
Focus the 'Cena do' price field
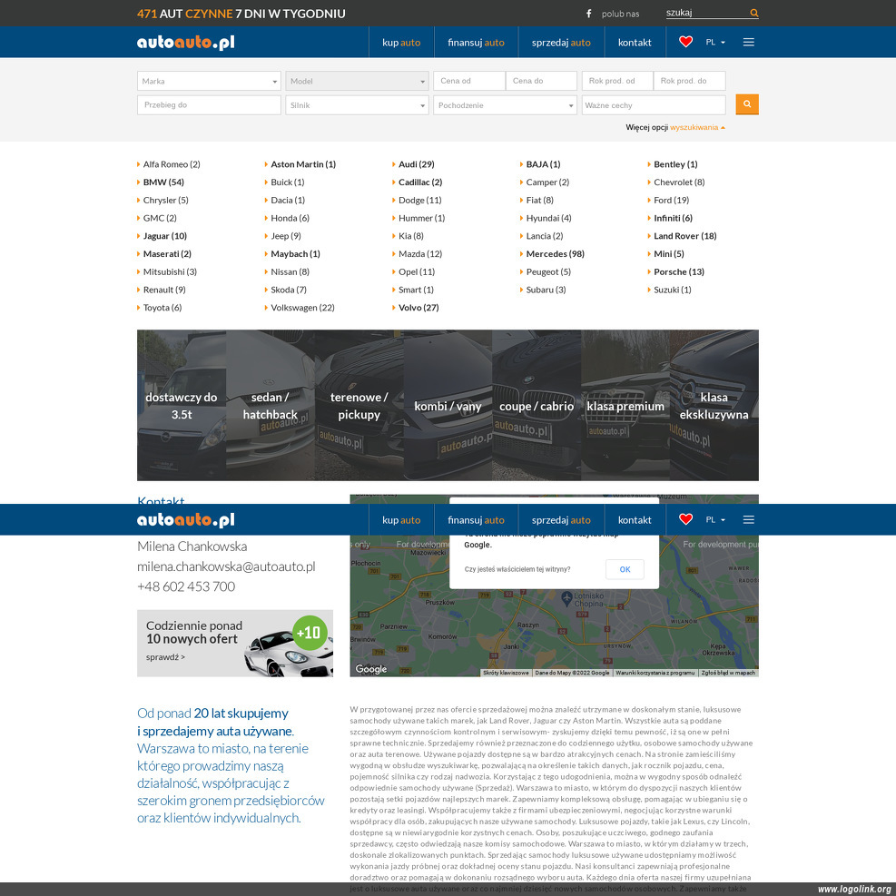(541, 81)
